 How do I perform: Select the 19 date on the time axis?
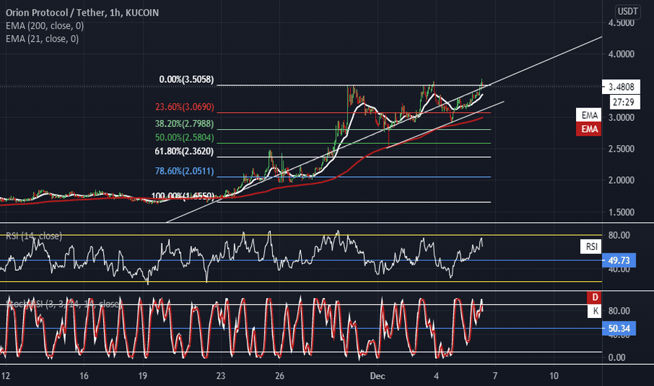tap(142, 376)
